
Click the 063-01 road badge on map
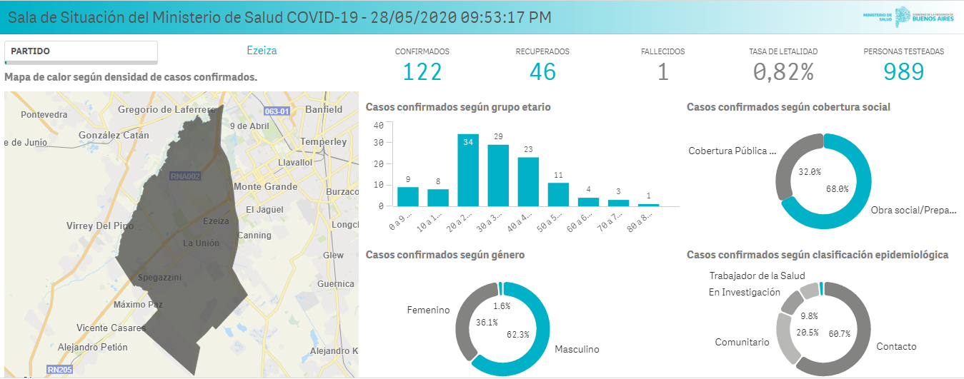click(x=277, y=111)
